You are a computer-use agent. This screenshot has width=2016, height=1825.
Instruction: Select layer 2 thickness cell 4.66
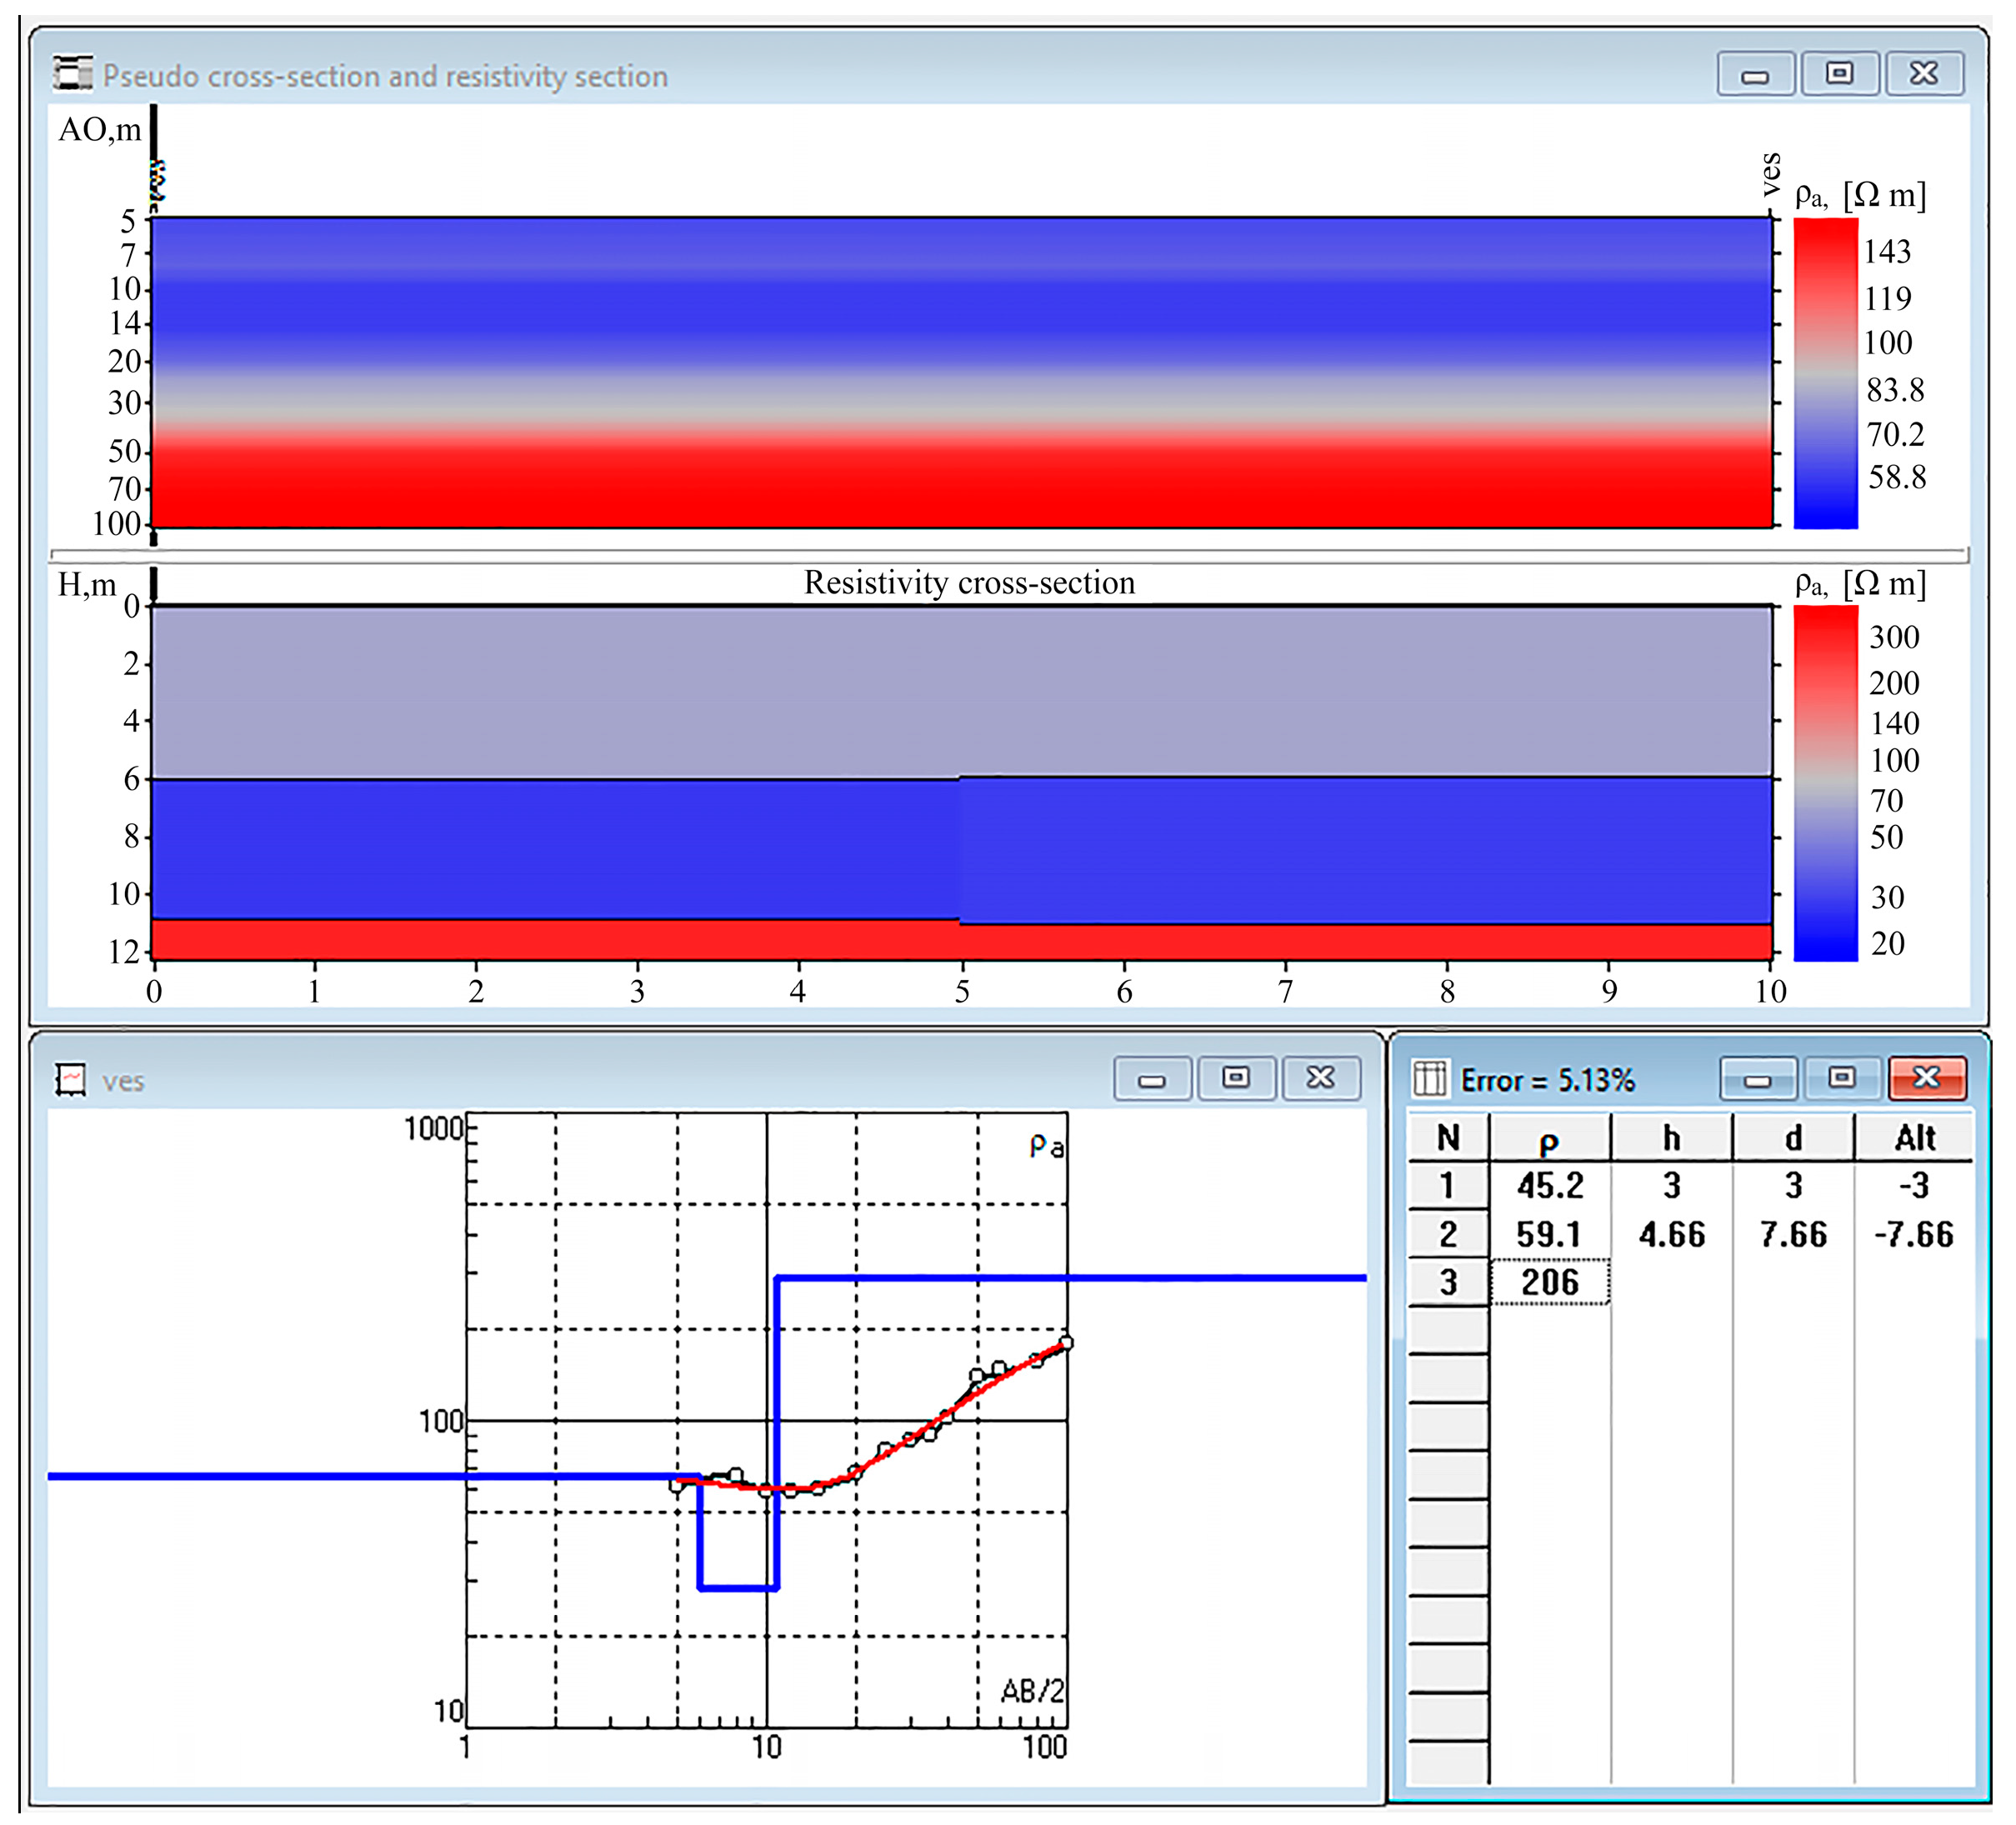[x=1671, y=1235]
